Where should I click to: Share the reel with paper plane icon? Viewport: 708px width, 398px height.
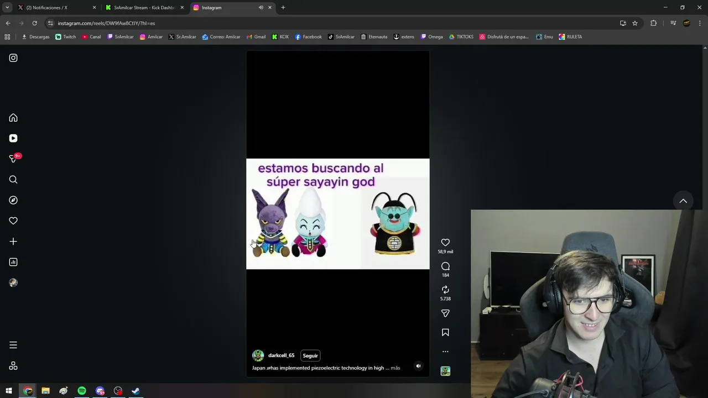(x=445, y=313)
